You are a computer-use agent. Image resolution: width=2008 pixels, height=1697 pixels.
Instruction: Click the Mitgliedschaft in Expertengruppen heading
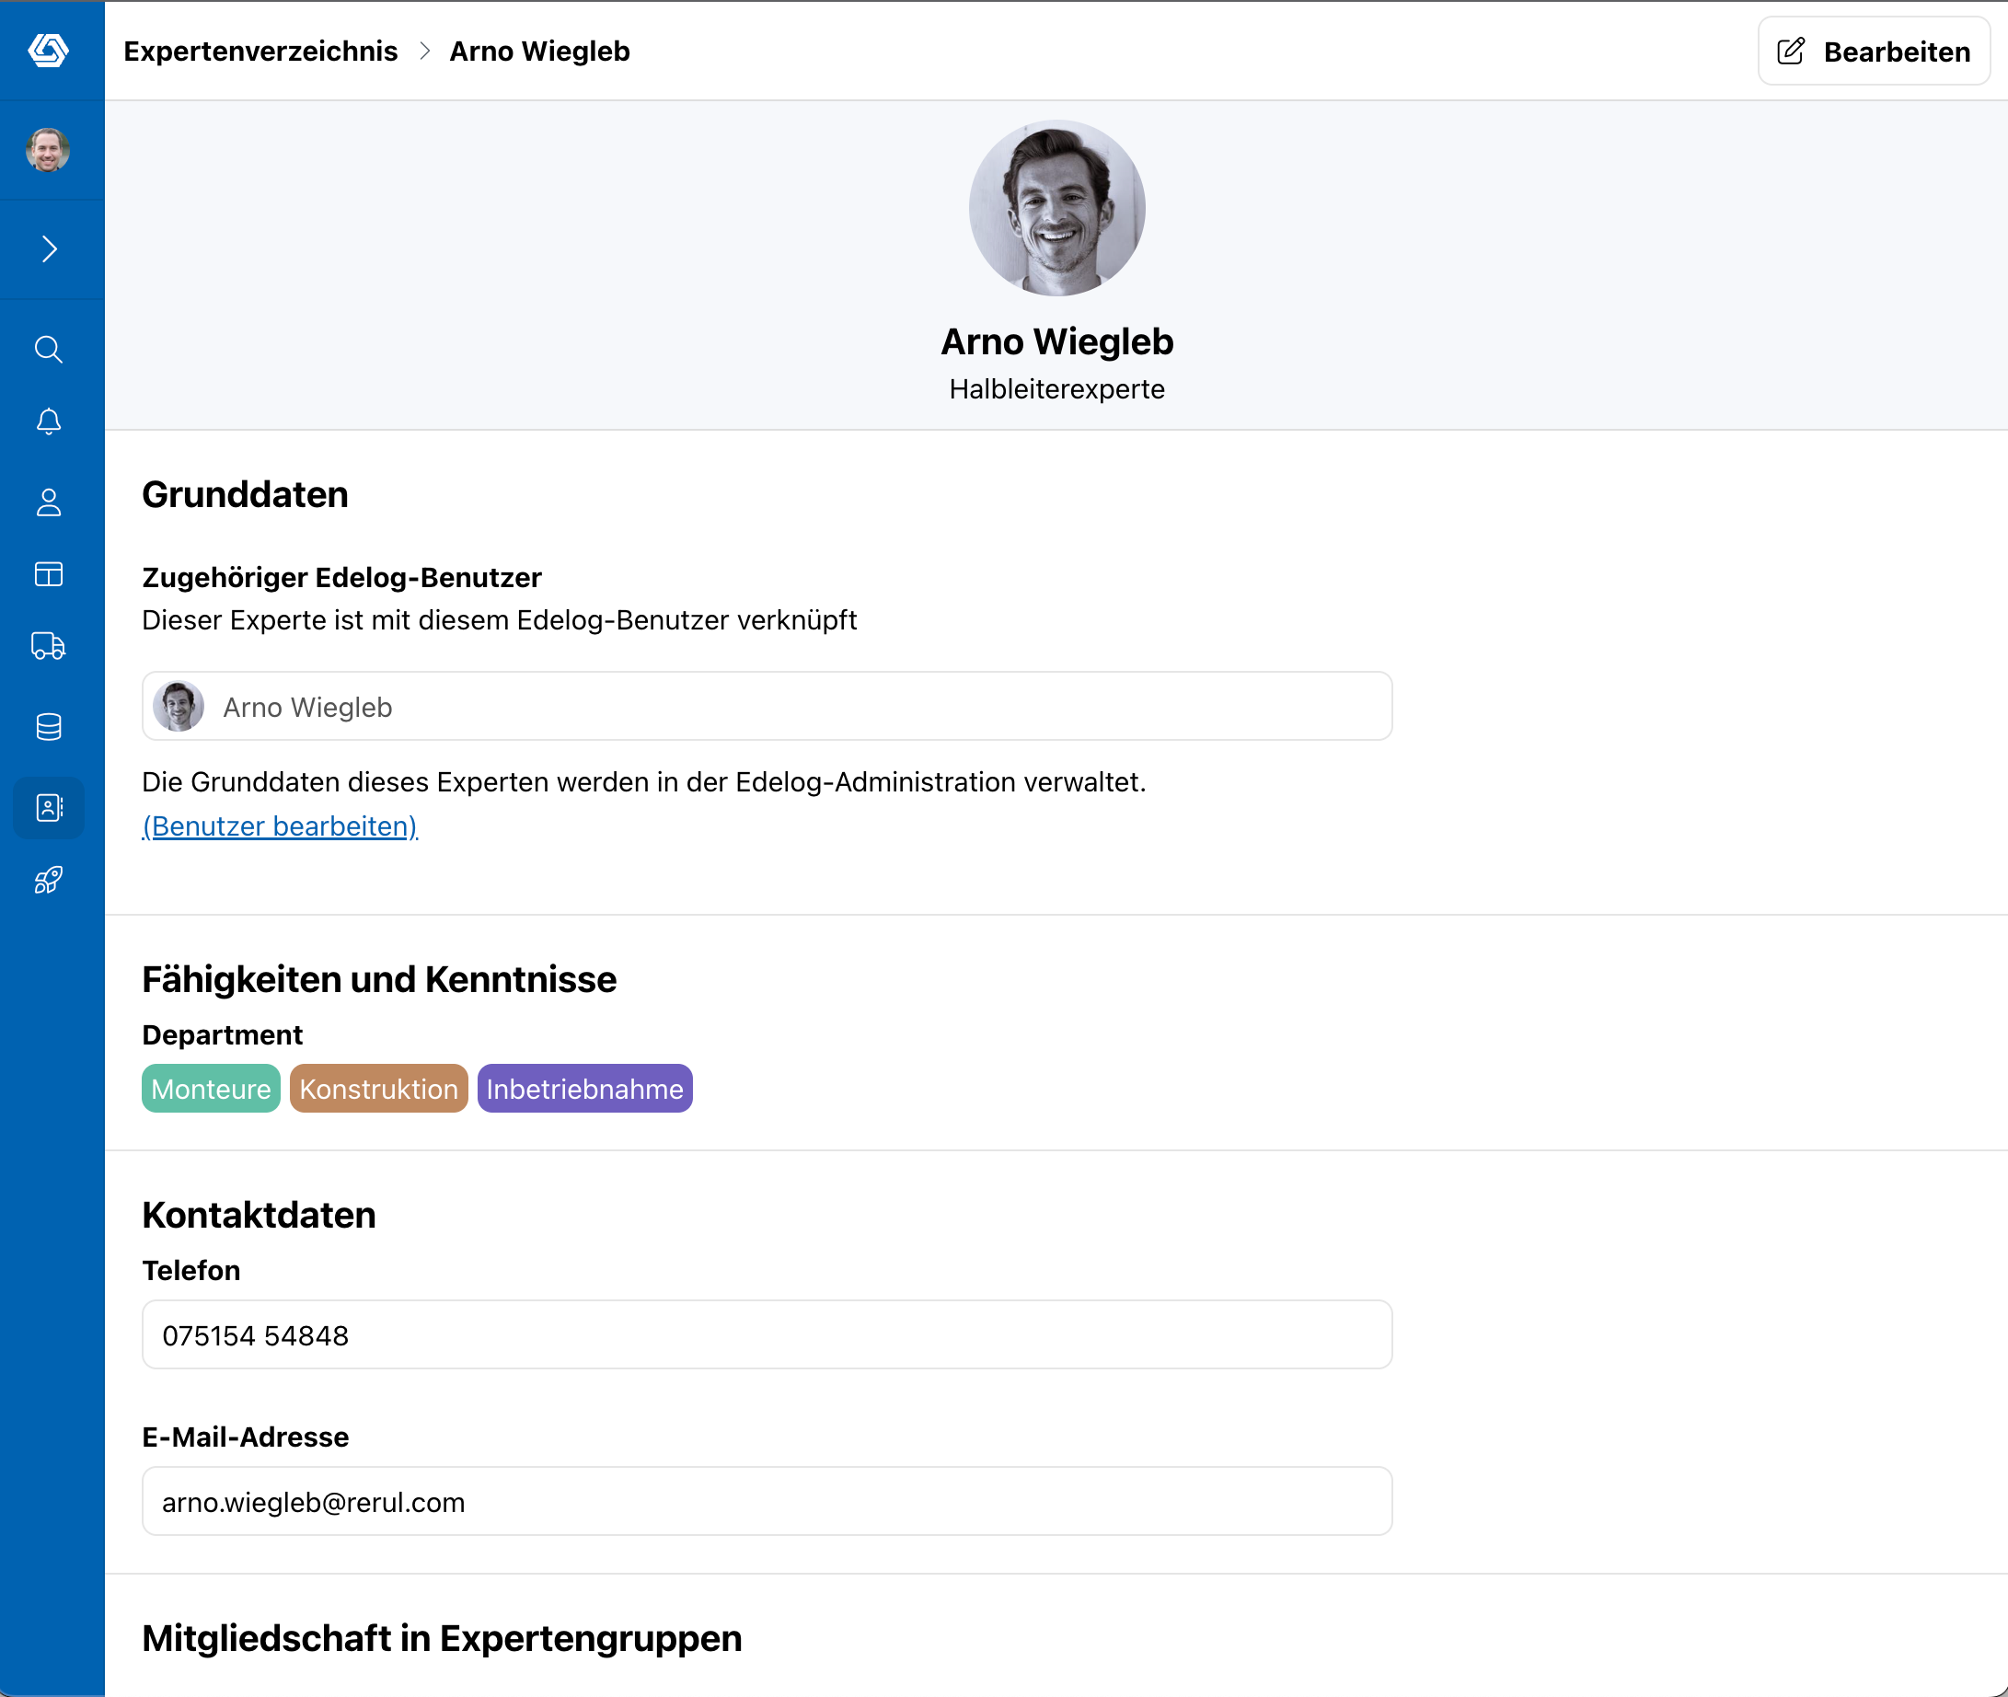coord(443,1638)
